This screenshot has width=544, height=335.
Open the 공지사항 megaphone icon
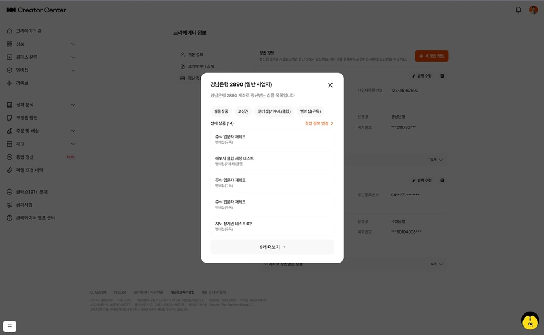10,205
